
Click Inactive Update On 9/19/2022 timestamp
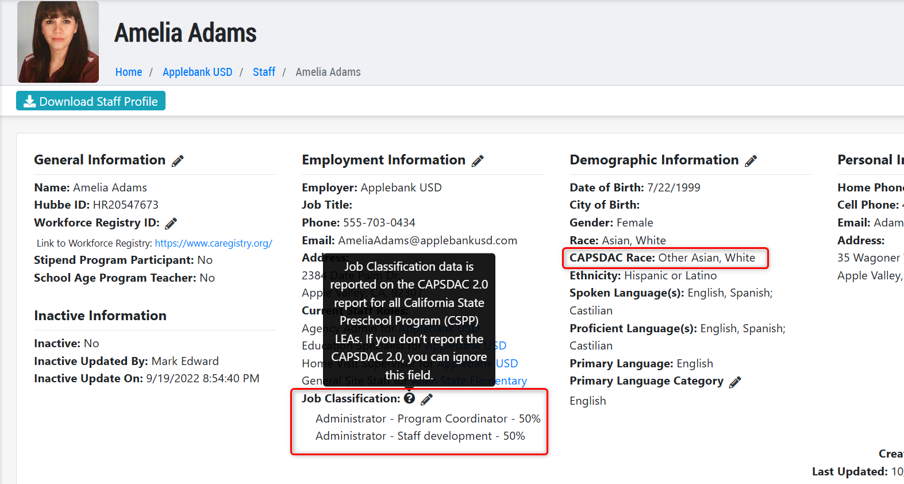pyautogui.click(x=147, y=378)
